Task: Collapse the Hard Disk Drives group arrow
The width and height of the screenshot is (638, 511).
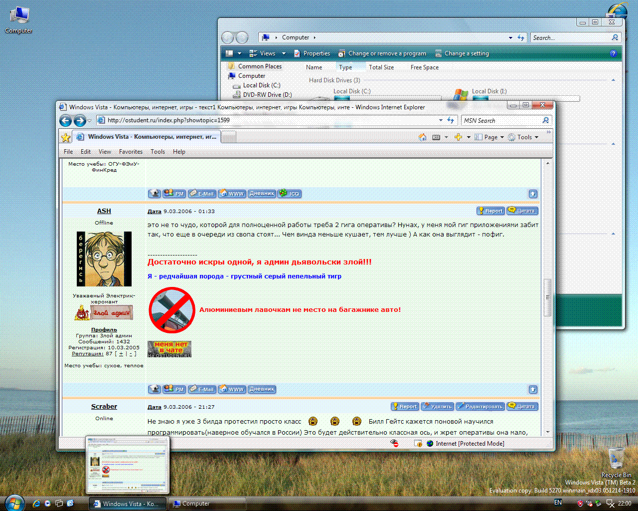Action: click(613, 80)
